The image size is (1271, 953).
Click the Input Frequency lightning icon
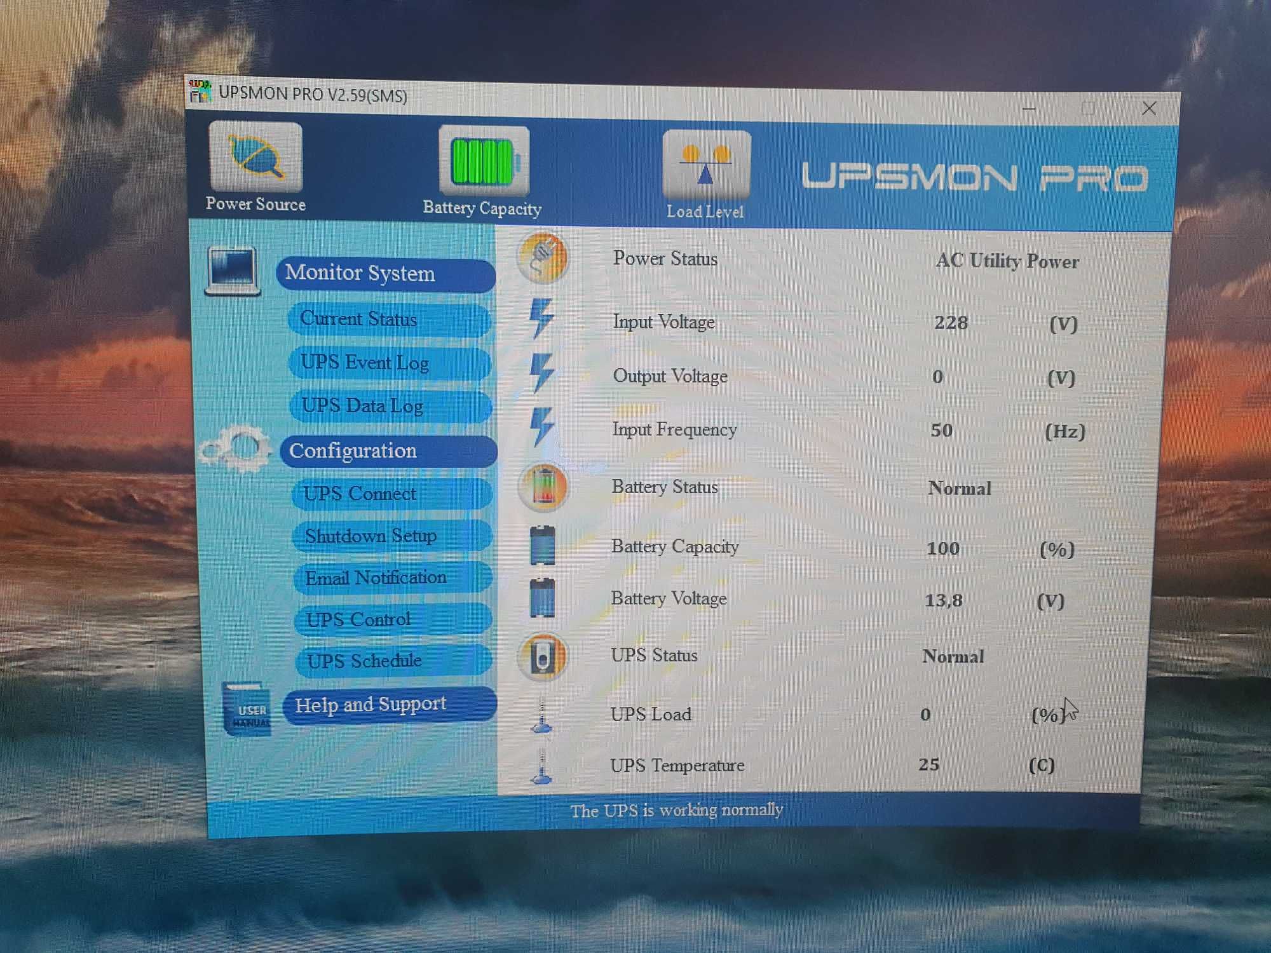coord(541,426)
